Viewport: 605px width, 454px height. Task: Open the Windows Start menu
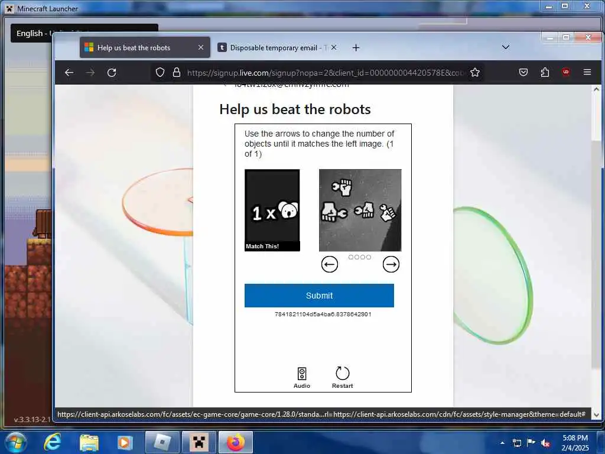click(x=15, y=442)
